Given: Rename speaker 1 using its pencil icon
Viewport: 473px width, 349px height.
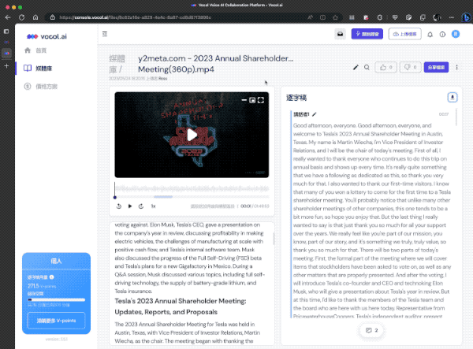Looking at the screenshot, I should pyautogui.click(x=315, y=114).
